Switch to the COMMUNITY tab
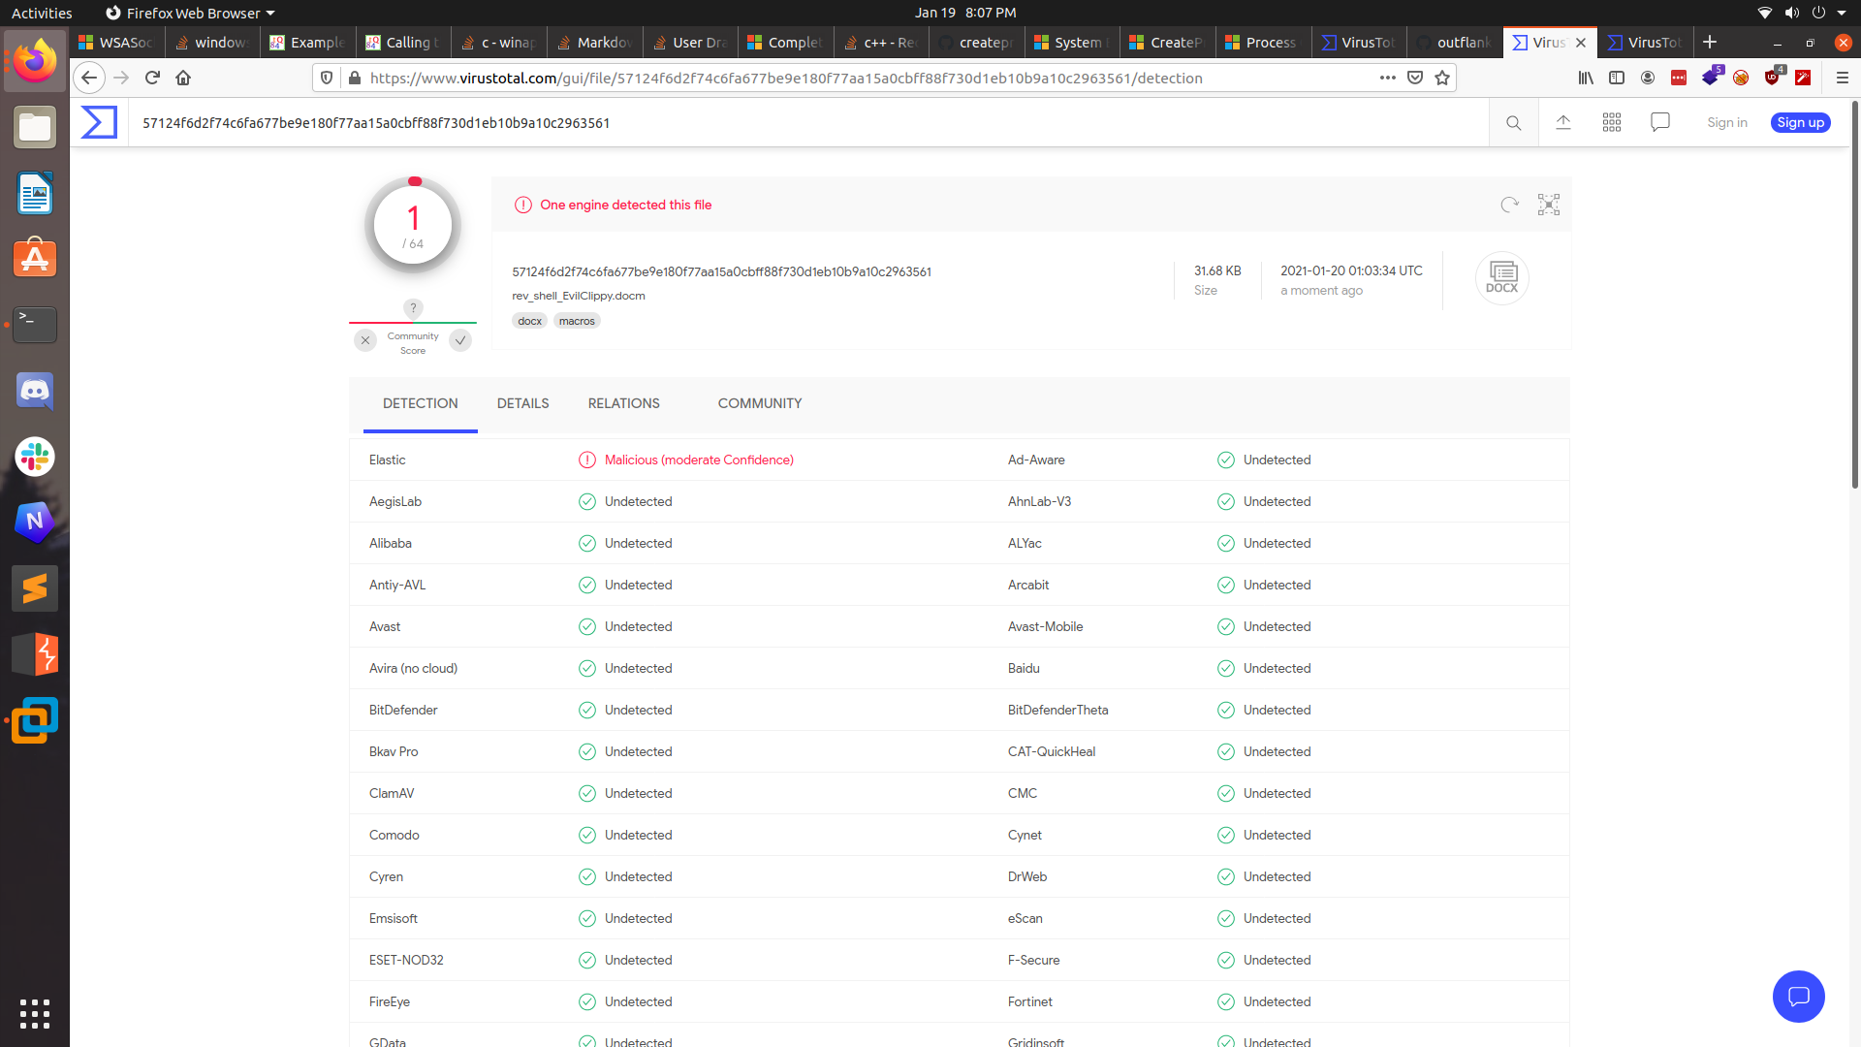The width and height of the screenshot is (1861, 1047). (x=759, y=403)
